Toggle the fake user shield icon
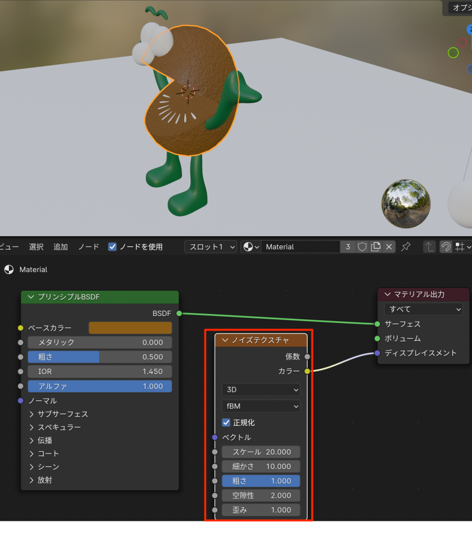The image size is (472, 535). (x=362, y=247)
